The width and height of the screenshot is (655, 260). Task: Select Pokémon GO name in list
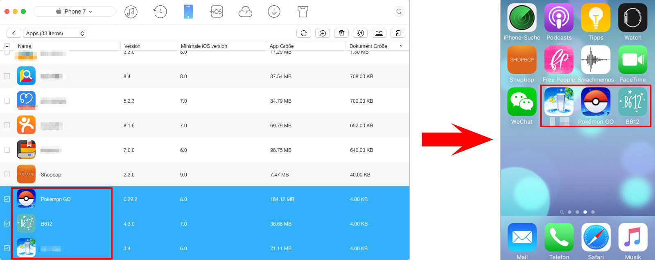56,199
